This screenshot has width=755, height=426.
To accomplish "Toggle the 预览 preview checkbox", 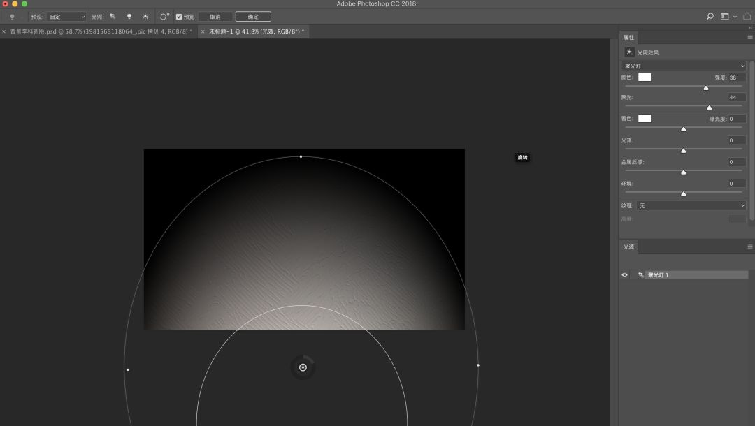I will (x=179, y=16).
